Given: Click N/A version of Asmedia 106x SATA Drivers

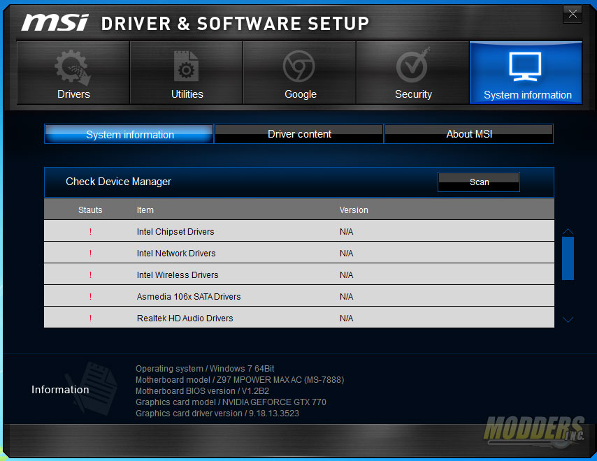Looking at the screenshot, I should [x=347, y=297].
